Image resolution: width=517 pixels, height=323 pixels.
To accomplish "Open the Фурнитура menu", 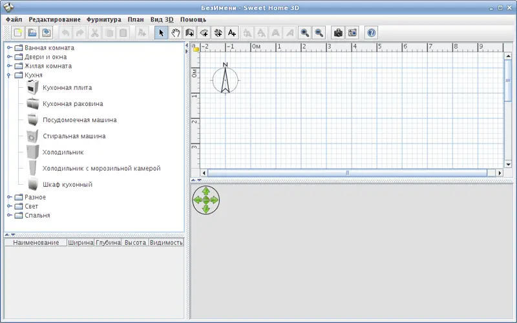I will [104, 19].
